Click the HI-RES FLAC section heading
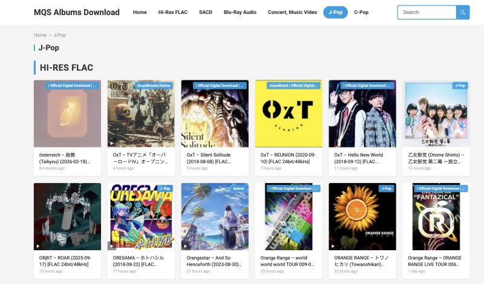The image size is (484, 284). 67,68
